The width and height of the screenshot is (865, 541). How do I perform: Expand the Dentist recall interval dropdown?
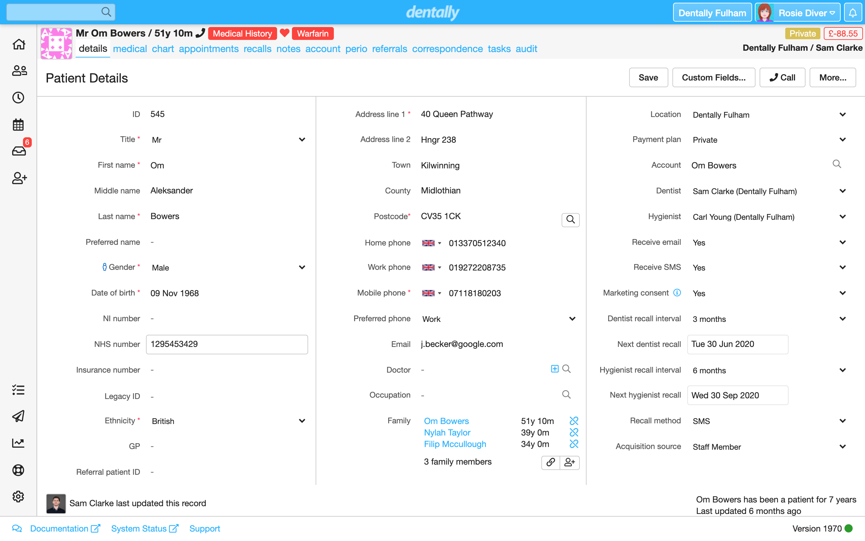click(842, 319)
